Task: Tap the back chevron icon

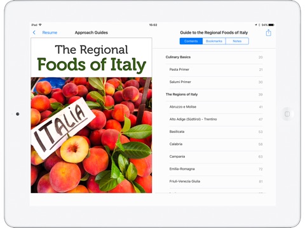Action: coord(34,32)
